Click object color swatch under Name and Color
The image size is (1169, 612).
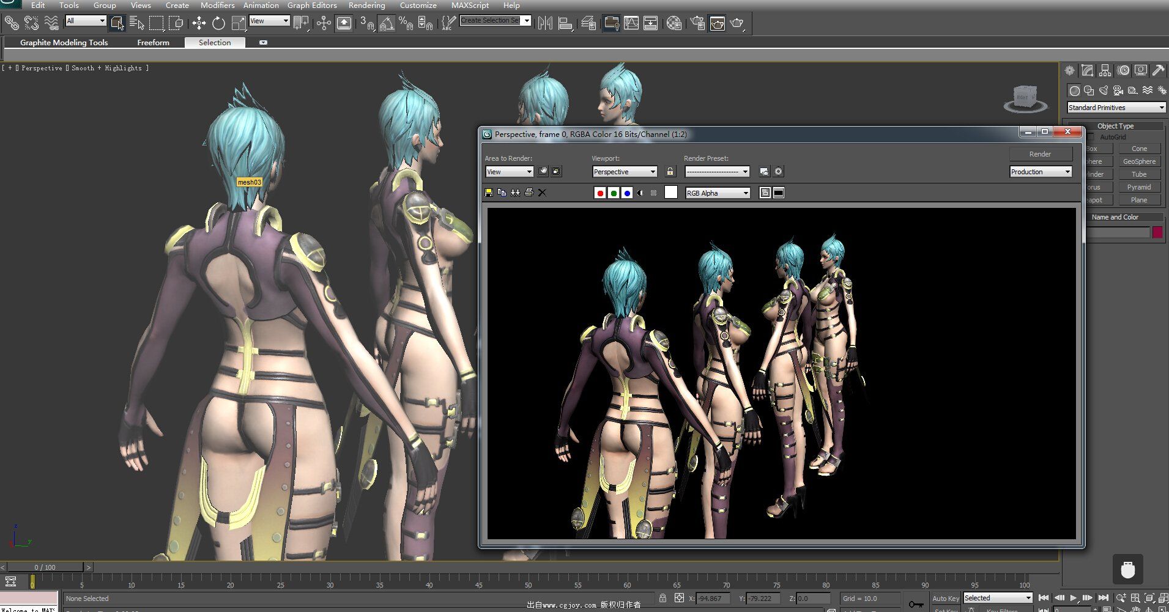tap(1157, 232)
